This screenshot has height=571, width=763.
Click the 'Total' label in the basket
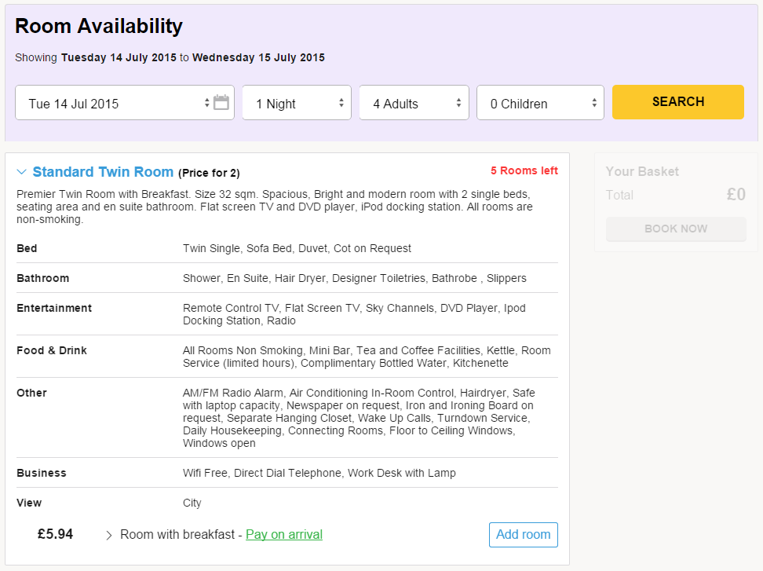(619, 196)
